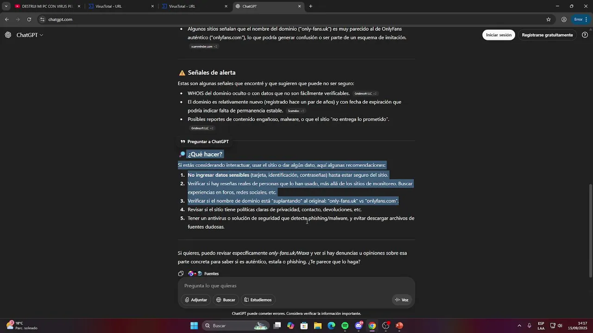Open Copilot from the taskbar
The height and width of the screenshot is (333, 593).
(290, 326)
